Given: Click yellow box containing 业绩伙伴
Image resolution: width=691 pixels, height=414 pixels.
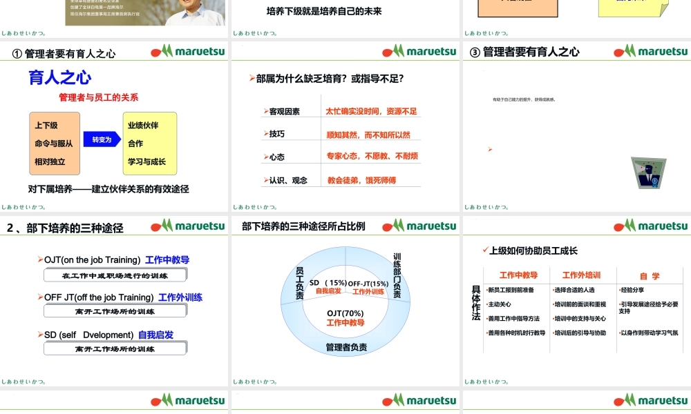Looking at the screenshot, I should pos(150,144).
